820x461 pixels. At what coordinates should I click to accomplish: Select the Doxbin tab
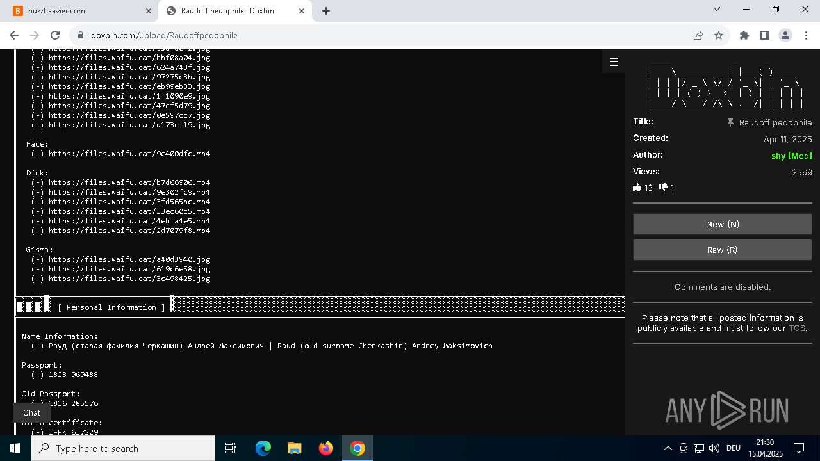click(x=235, y=11)
